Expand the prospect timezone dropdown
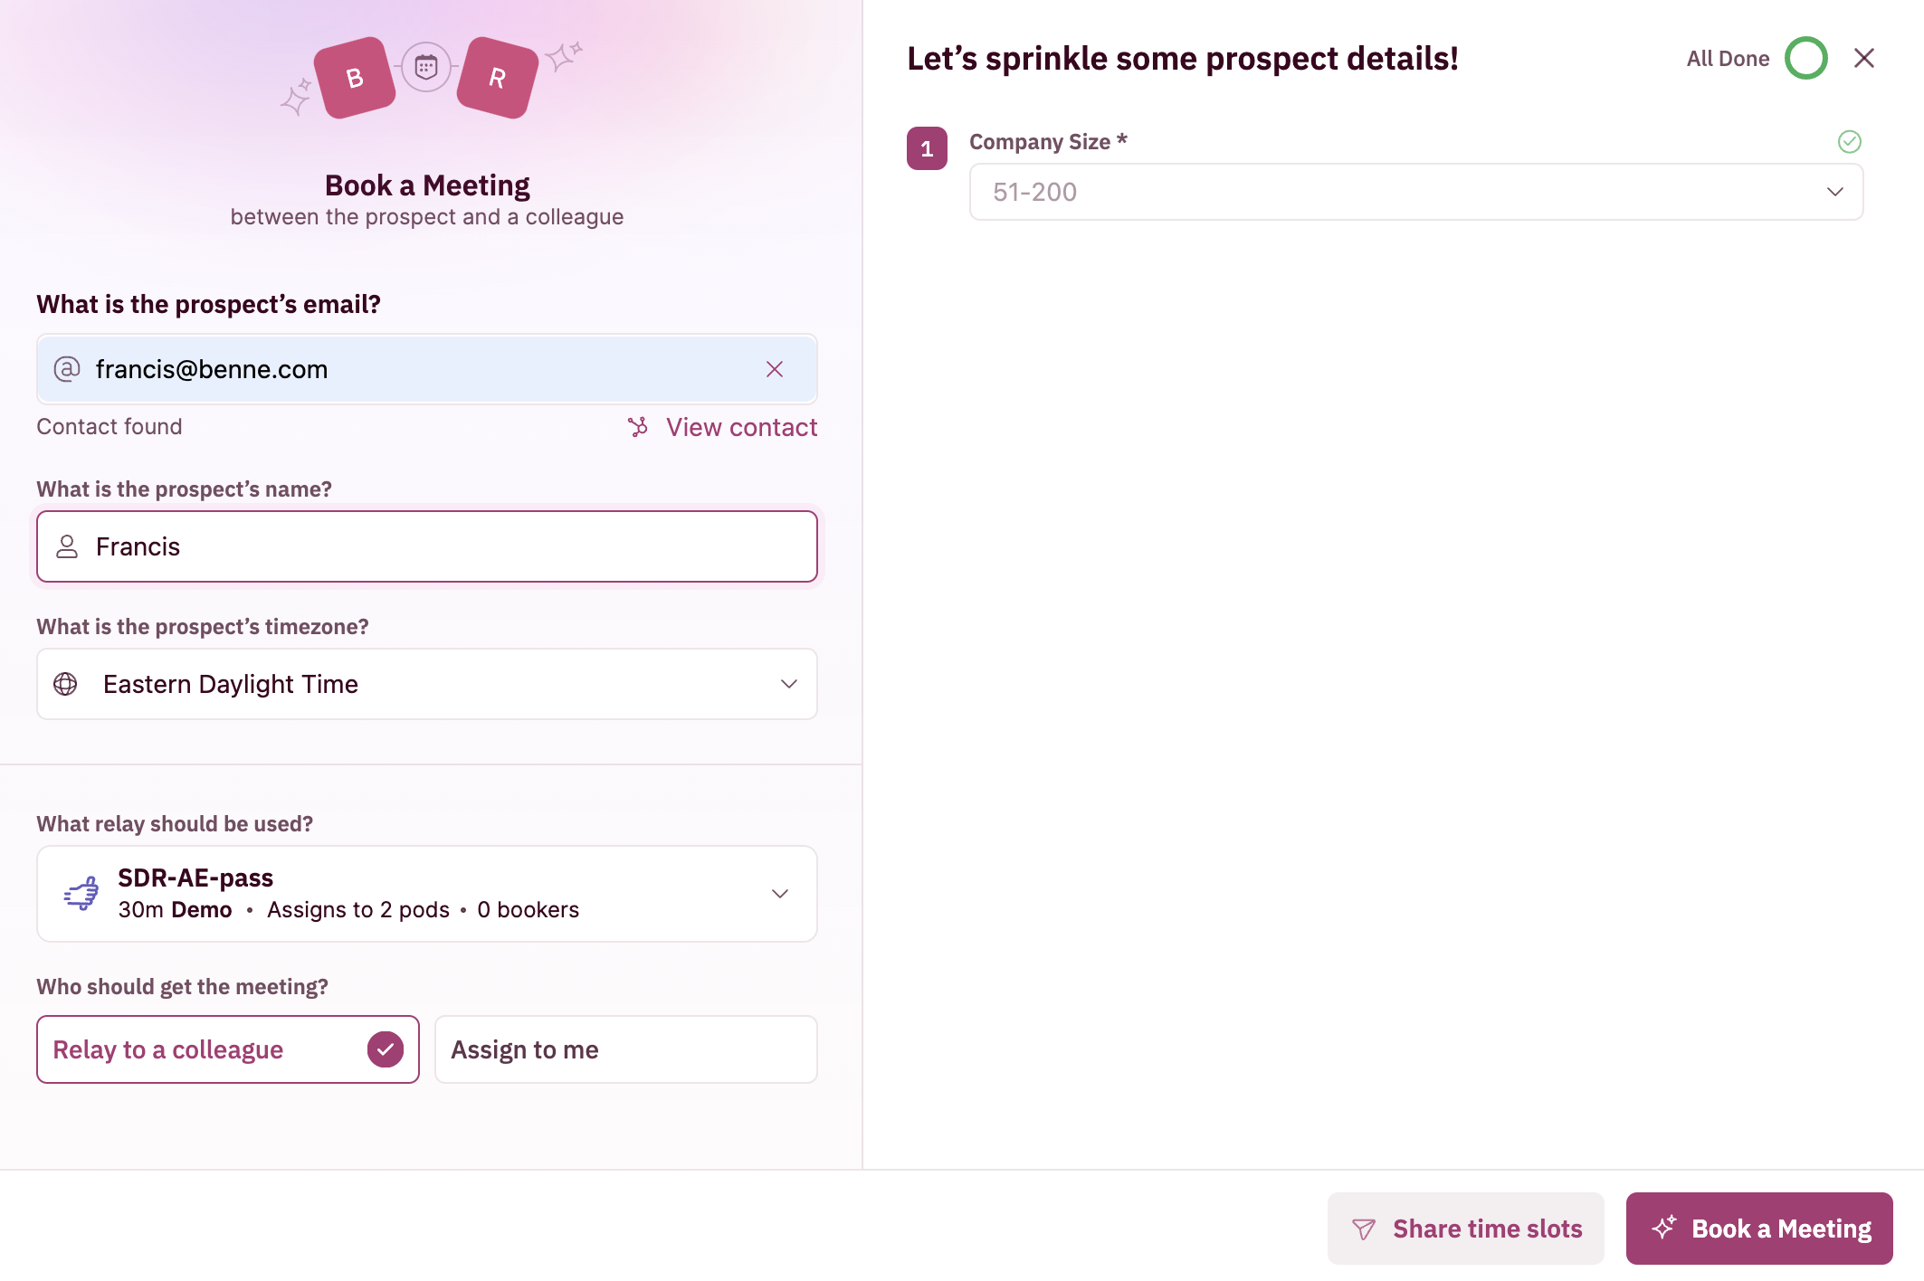 pos(427,684)
